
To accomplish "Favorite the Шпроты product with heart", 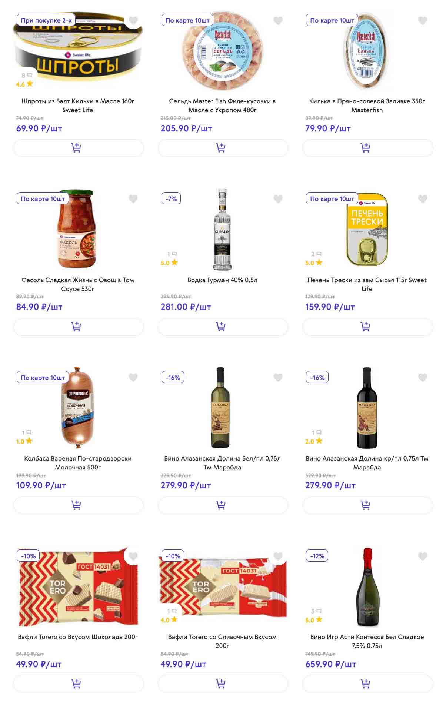I will tap(133, 21).
